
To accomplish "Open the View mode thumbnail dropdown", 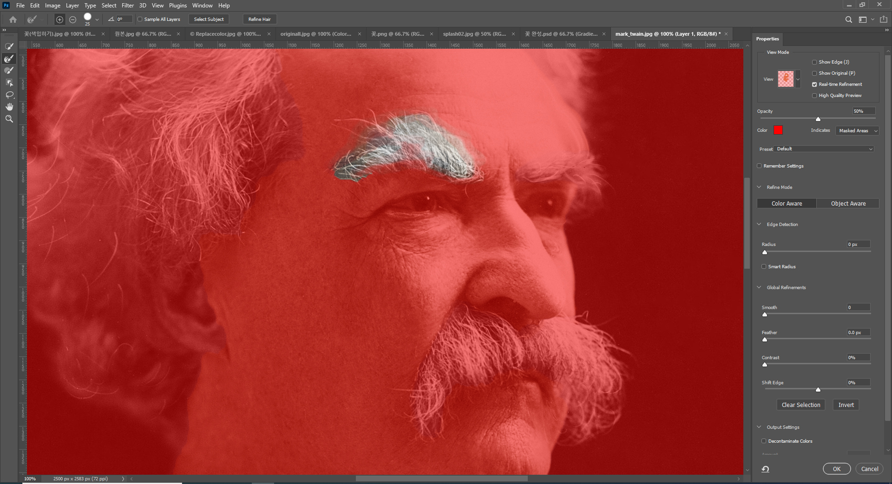I will (x=798, y=79).
